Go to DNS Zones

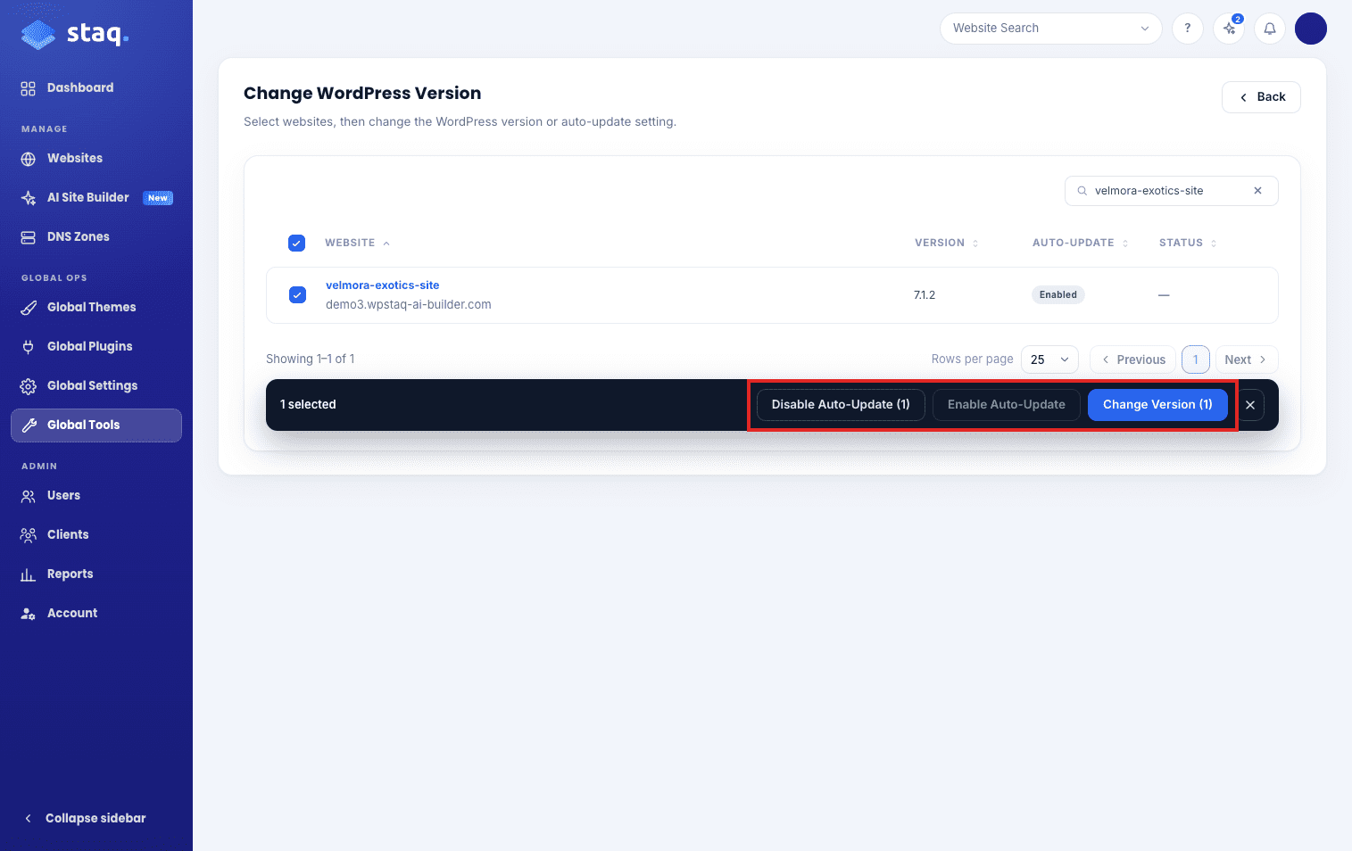click(96, 236)
